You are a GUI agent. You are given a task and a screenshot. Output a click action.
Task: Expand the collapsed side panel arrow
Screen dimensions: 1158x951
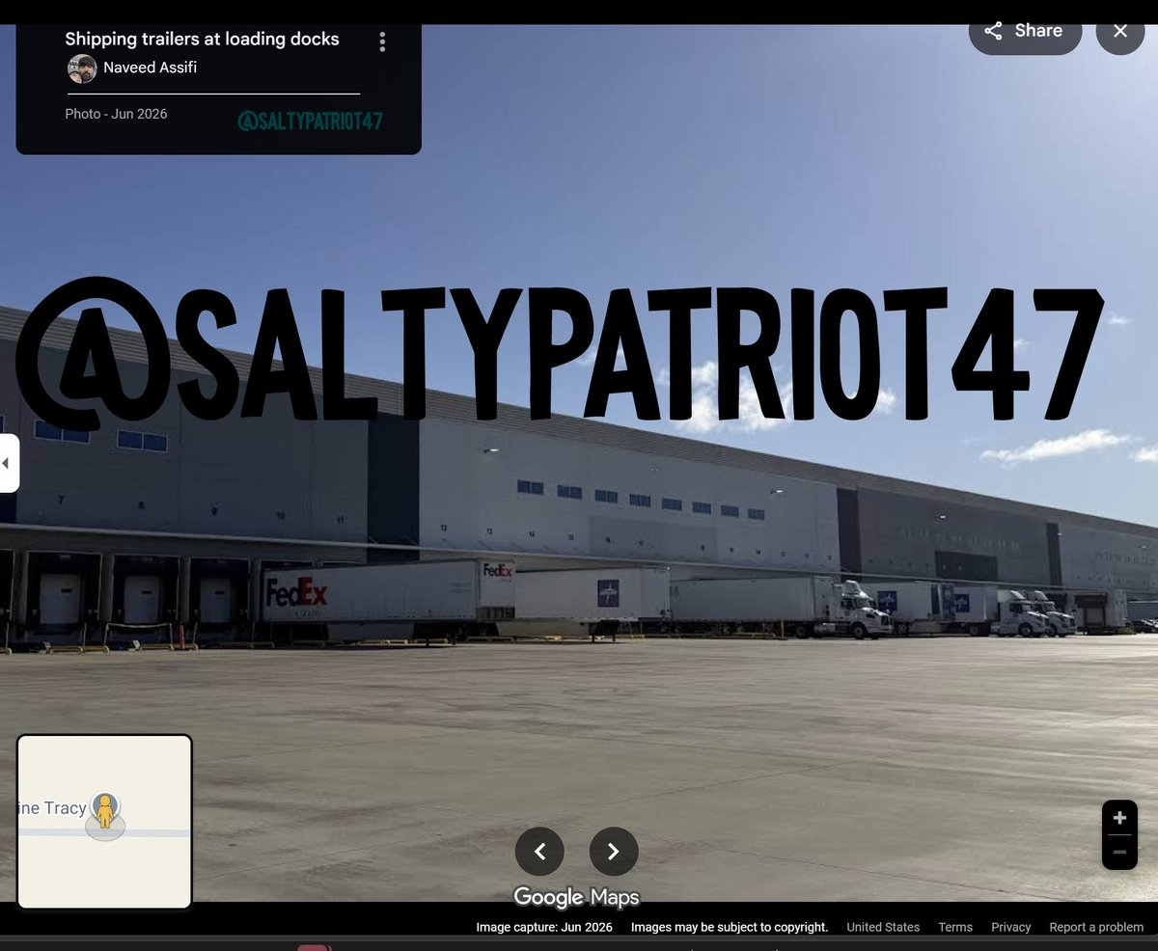[9, 464]
